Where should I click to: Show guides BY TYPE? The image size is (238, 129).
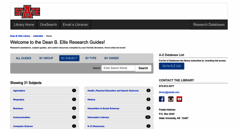(91, 58)
